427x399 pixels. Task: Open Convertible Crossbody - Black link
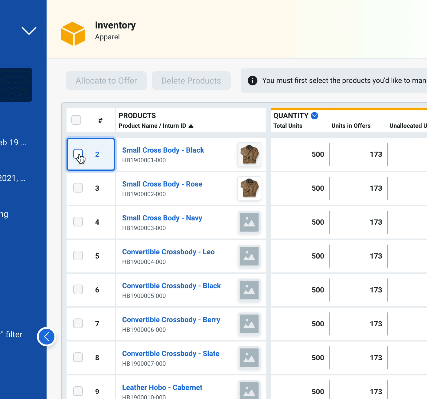[x=171, y=286]
